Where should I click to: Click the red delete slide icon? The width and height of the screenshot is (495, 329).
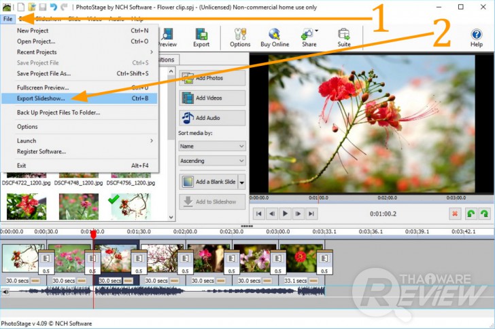pyautogui.click(x=455, y=214)
